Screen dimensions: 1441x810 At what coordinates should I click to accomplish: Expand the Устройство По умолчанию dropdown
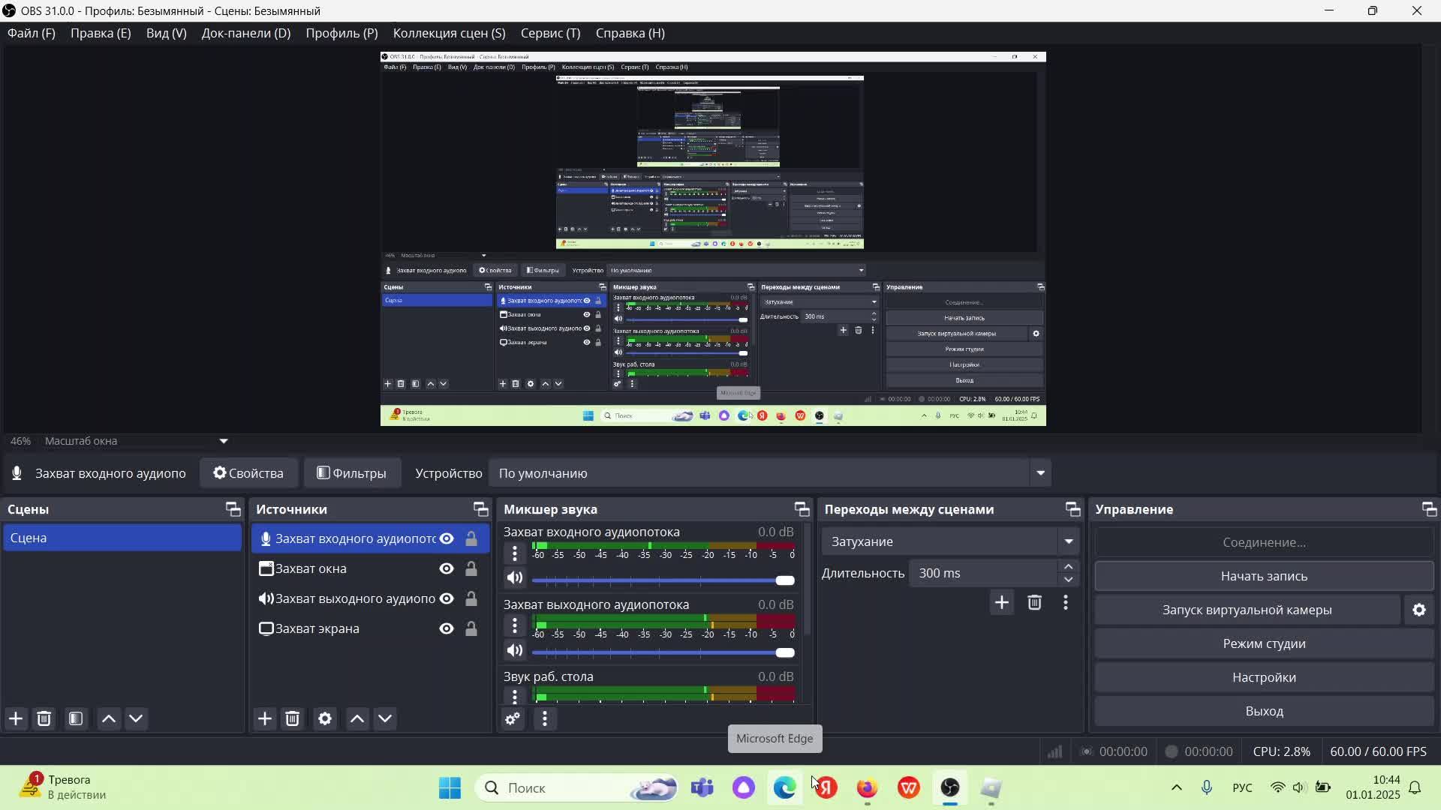point(1040,473)
